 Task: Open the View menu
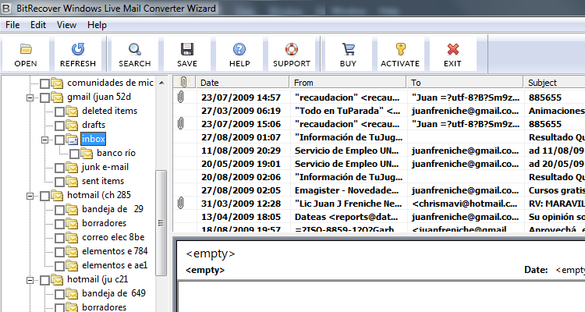66,25
